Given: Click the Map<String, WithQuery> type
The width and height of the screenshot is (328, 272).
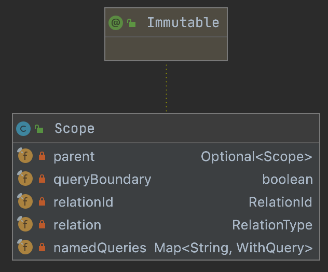Looking at the screenshot, I should tap(233, 248).
